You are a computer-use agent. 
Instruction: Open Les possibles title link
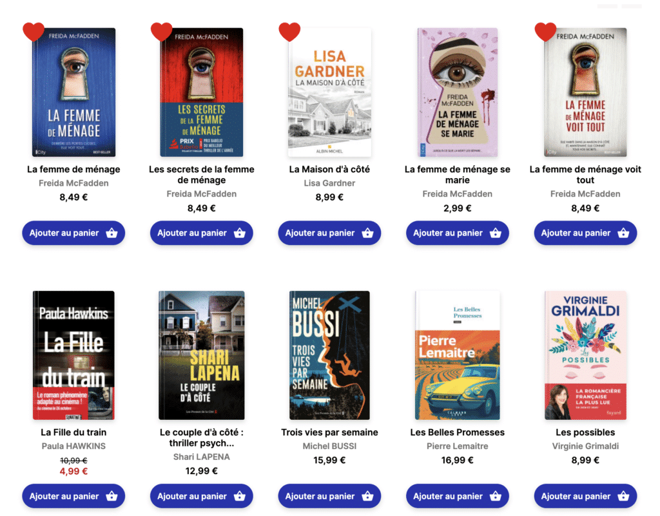[x=585, y=432]
